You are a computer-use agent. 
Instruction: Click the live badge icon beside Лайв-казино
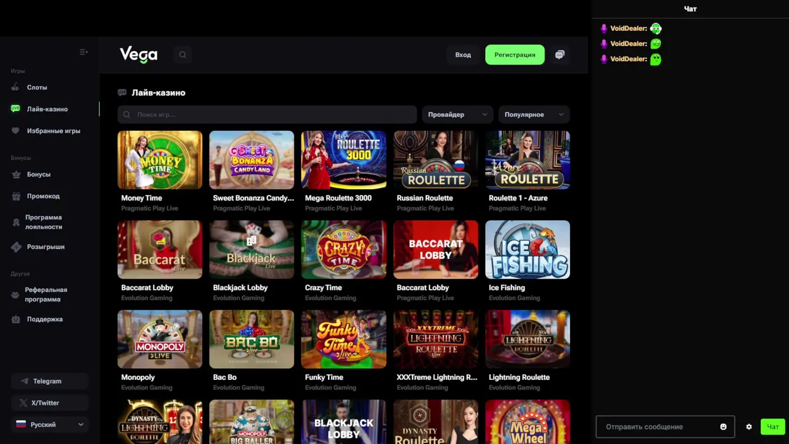pyautogui.click(x=15, y=109)
